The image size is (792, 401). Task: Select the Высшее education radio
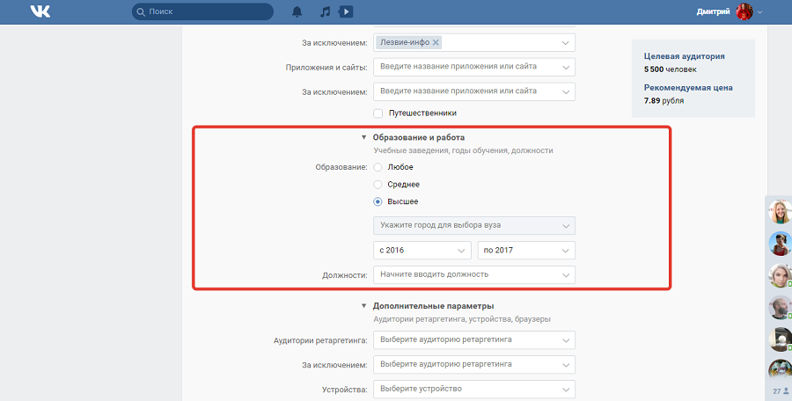point(378,201)
